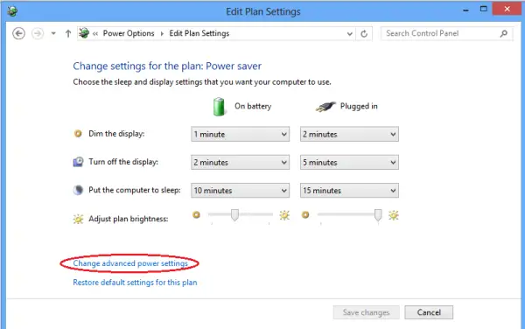
Task: Open recent locations dropdown arrow
Action: point(53,33)
